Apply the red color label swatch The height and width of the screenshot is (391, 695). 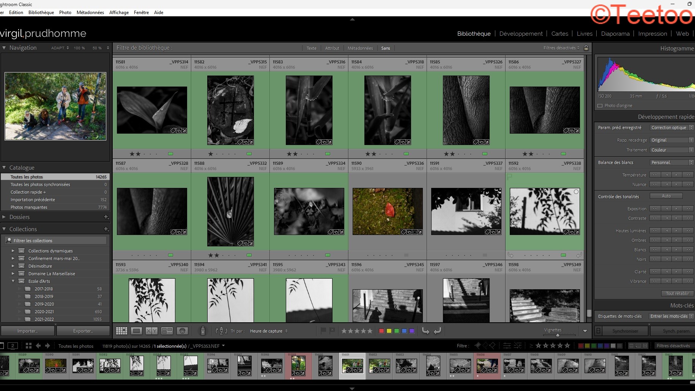(x=381, y=331)
